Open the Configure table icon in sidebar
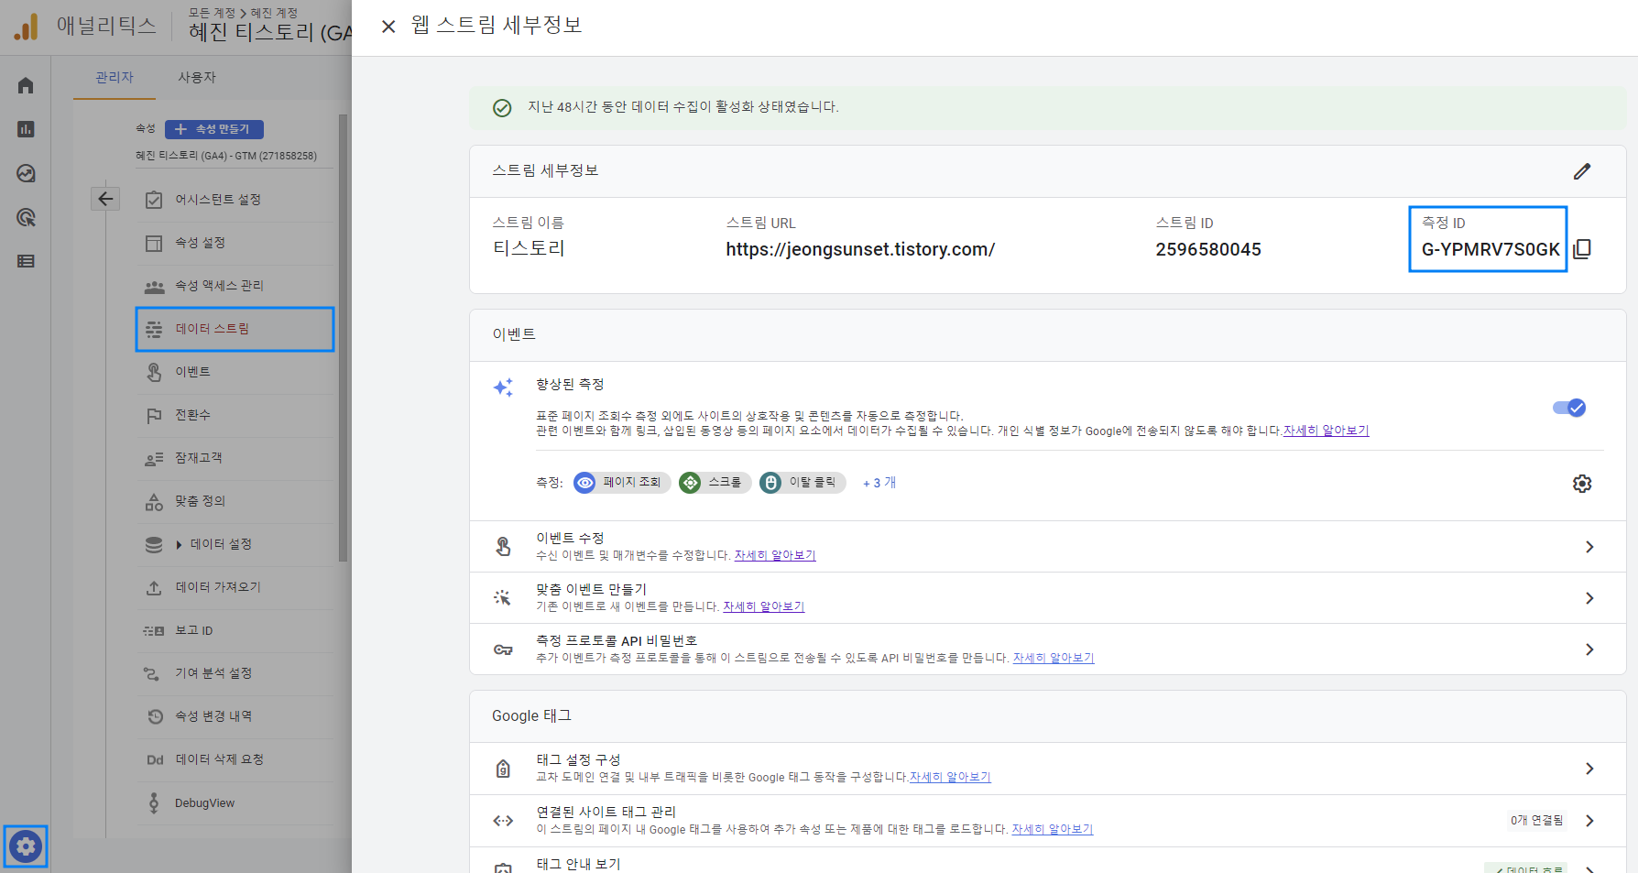 (26, 261)
